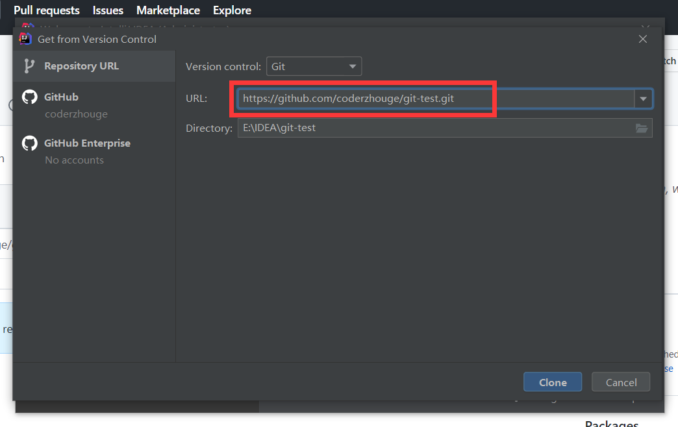Open Explore in the browser header
Screen dimensions: 678x427
[x=232, y=10]
